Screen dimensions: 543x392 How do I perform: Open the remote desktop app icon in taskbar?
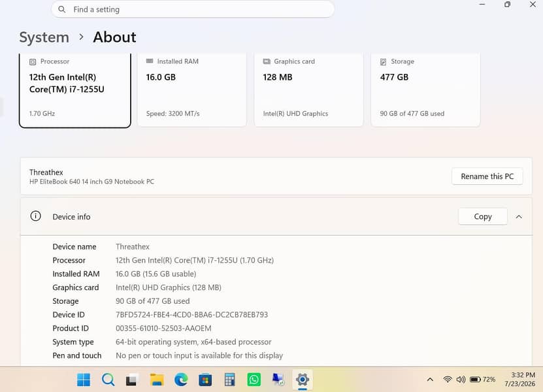click(x=278, y=380)
